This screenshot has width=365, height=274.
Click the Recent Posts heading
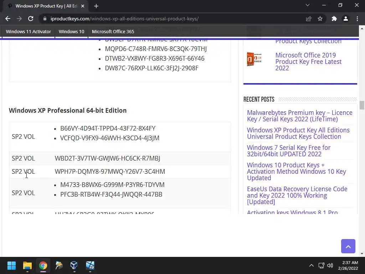pyautogui.click(x=259, y=100)
